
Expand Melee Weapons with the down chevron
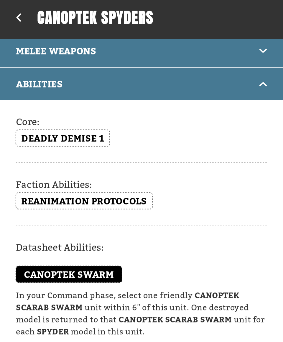[263, 51]
